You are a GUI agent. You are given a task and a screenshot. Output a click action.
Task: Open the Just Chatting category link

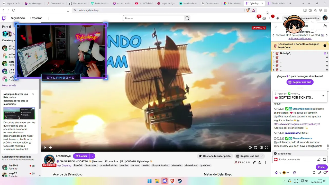pyautogui.click(x=64, y=165)
